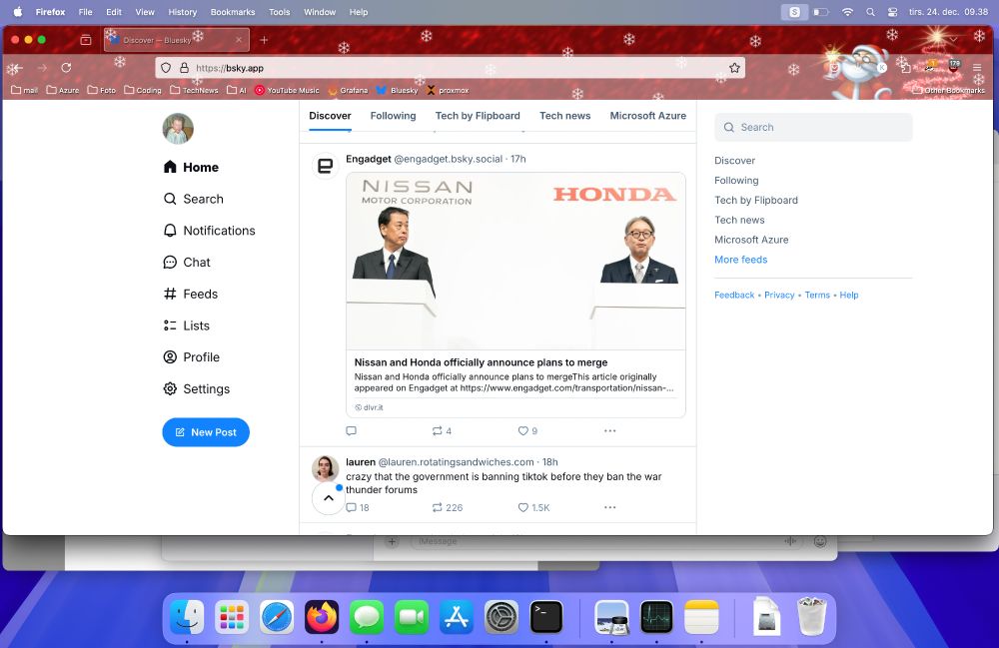Open your profile avatar picture

[x=178, y=129]
